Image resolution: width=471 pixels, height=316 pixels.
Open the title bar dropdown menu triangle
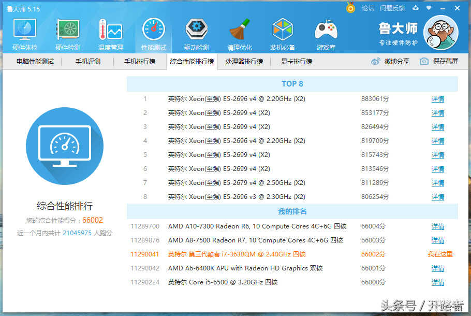[x=429, y=8]
